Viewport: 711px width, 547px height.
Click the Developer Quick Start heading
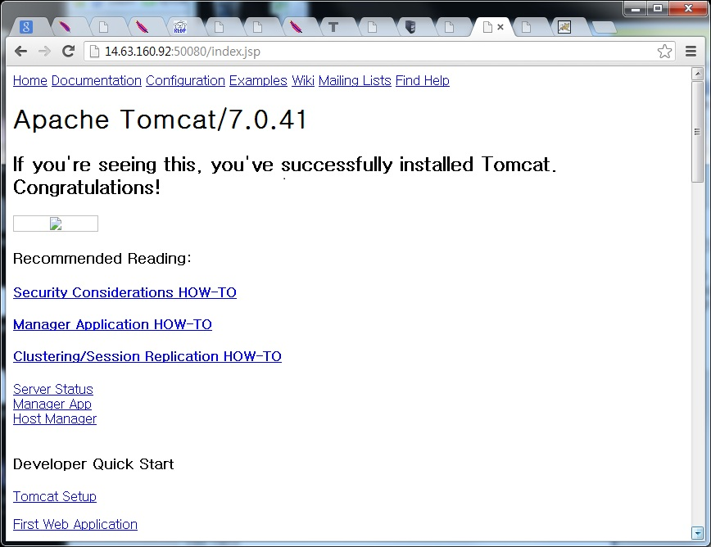click(93, 464)
